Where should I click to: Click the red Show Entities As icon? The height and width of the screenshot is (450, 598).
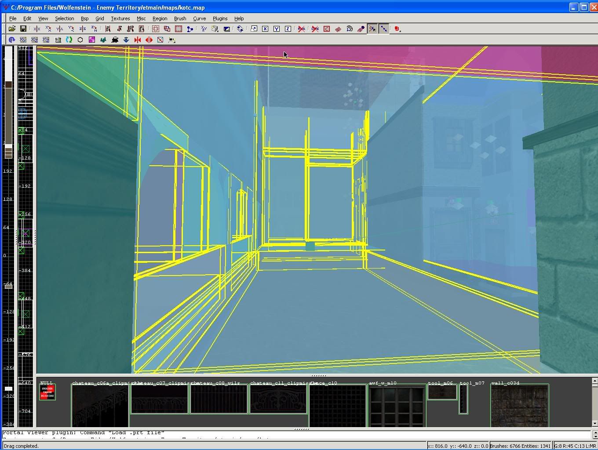click(x=397, y=29)
